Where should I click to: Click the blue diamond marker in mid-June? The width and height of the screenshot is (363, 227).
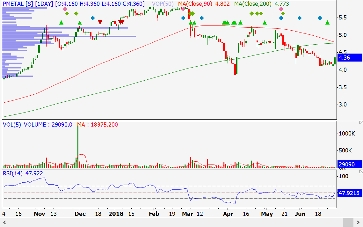point(320,18)
